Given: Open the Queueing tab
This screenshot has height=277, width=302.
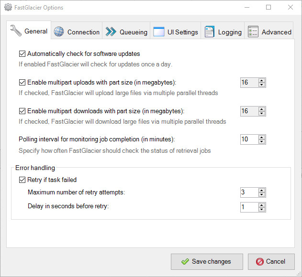Looking at the screenshot, I should [126, 31].
